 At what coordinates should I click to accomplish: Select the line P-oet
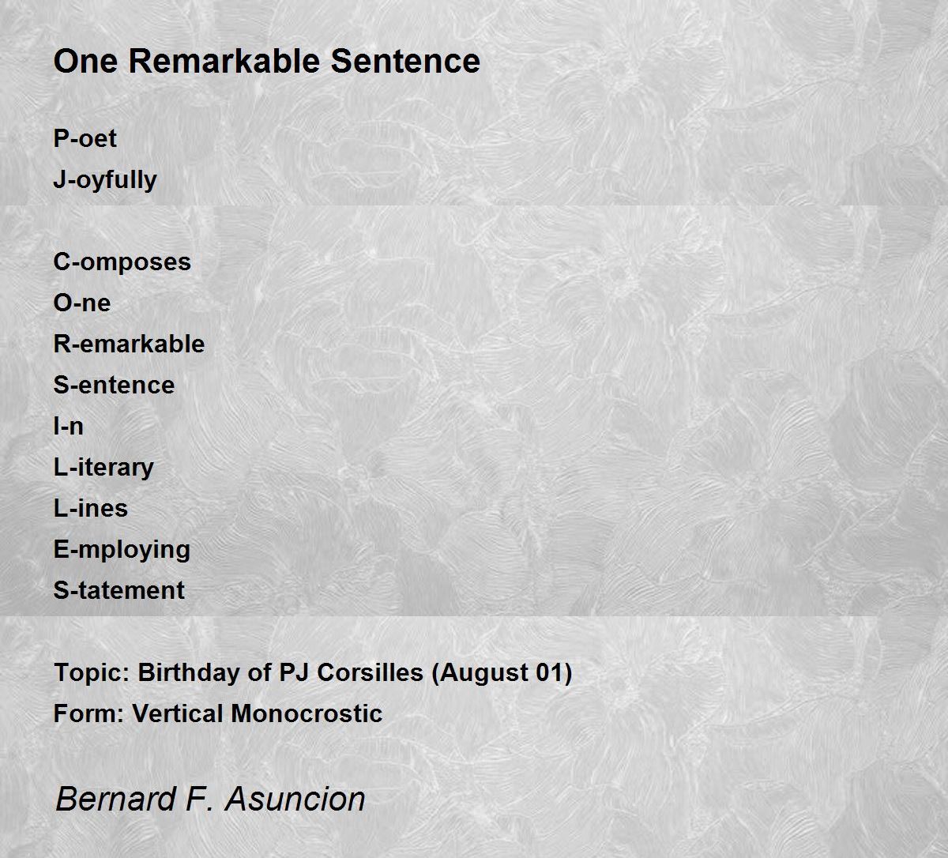[85, 138]
